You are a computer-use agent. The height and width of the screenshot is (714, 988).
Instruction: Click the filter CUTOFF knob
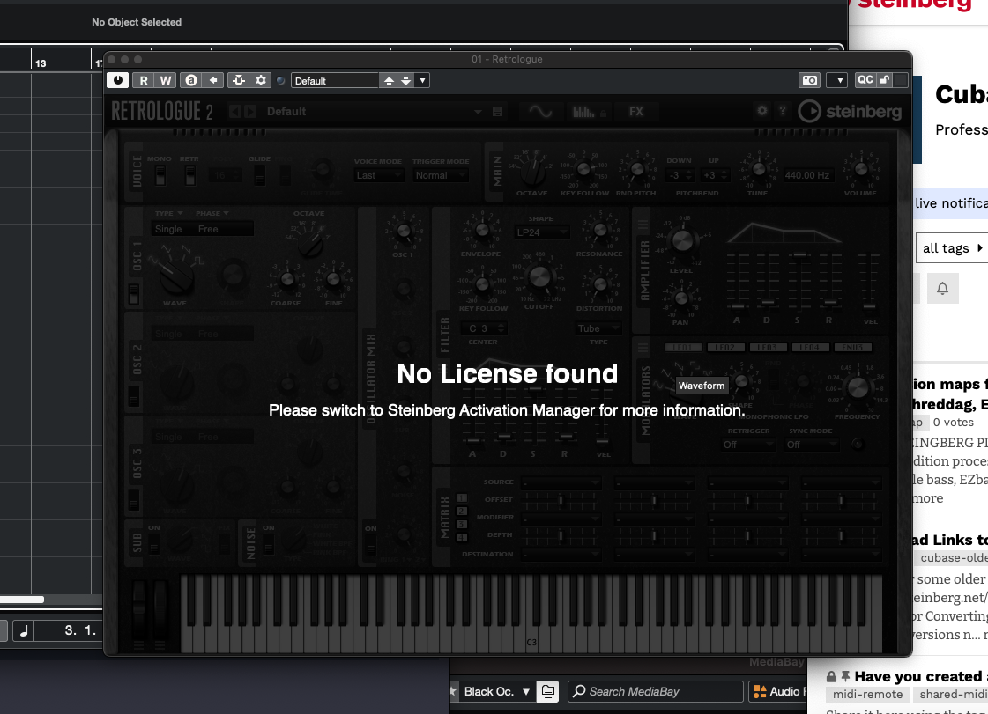coord(539,276)
